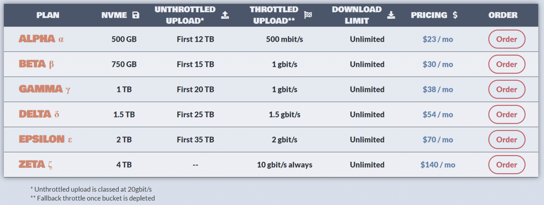Viewport: 544px width, 205px height.
Task: Click the alpha Greek letter symbol
Action: (61, 39)
